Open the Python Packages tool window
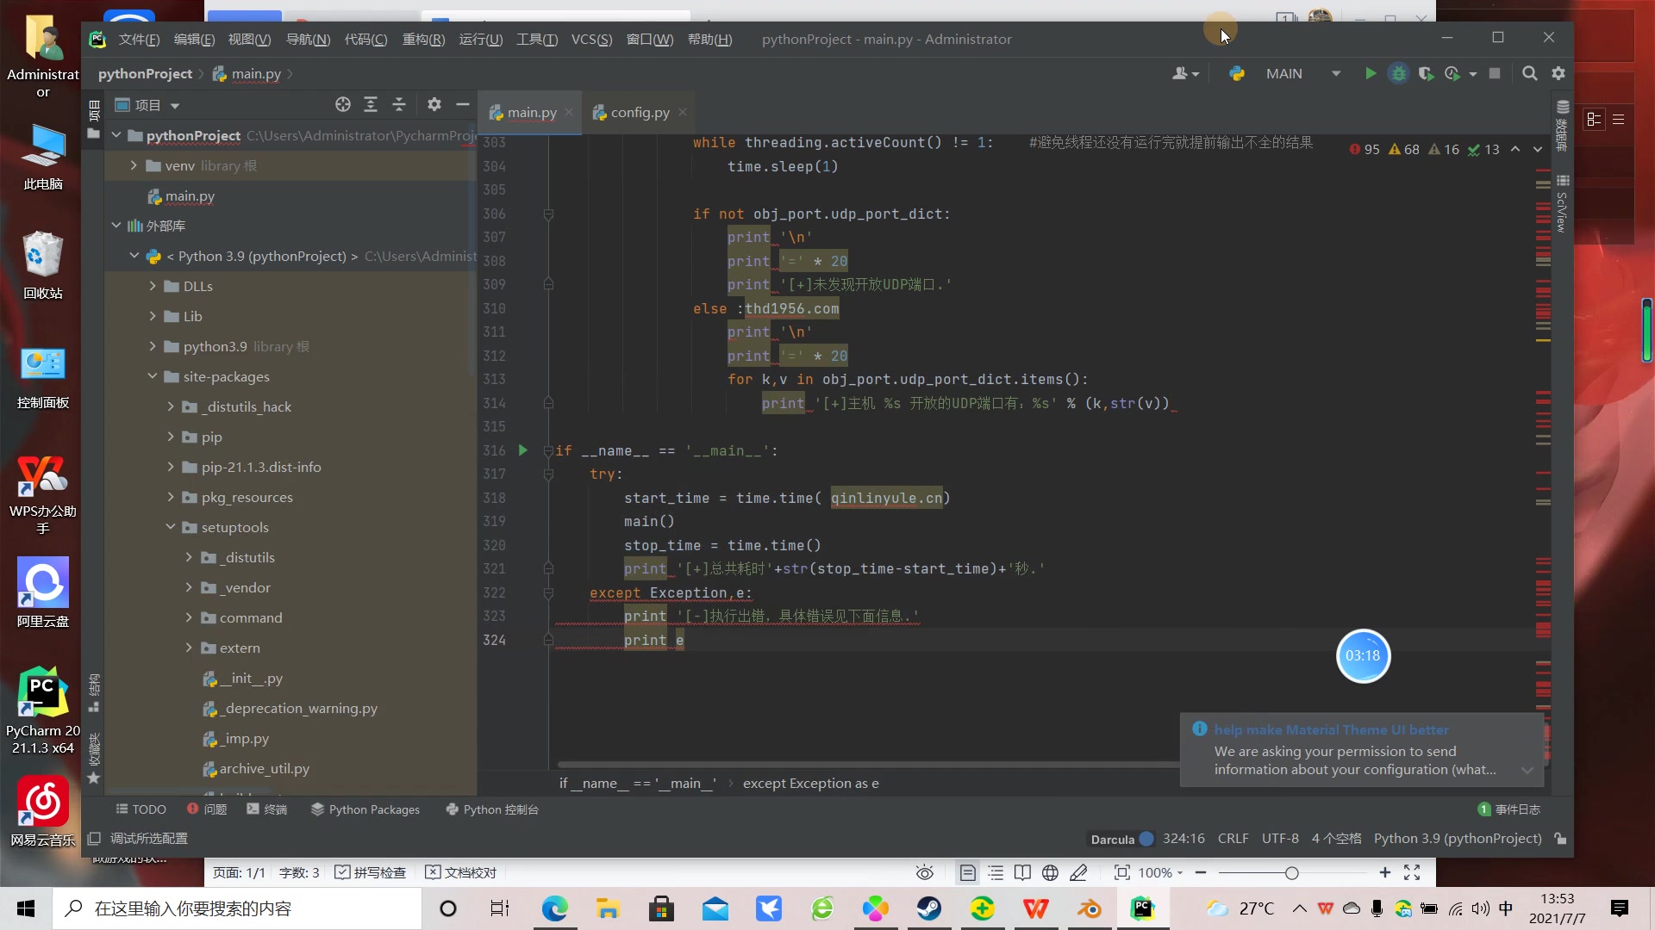 [x=365, y=809]
